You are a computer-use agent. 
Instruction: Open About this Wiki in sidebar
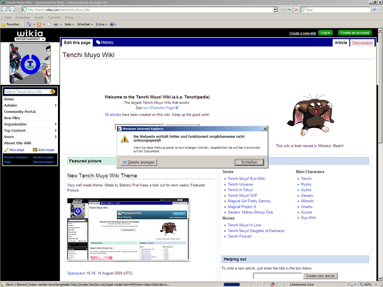(17, 143)
